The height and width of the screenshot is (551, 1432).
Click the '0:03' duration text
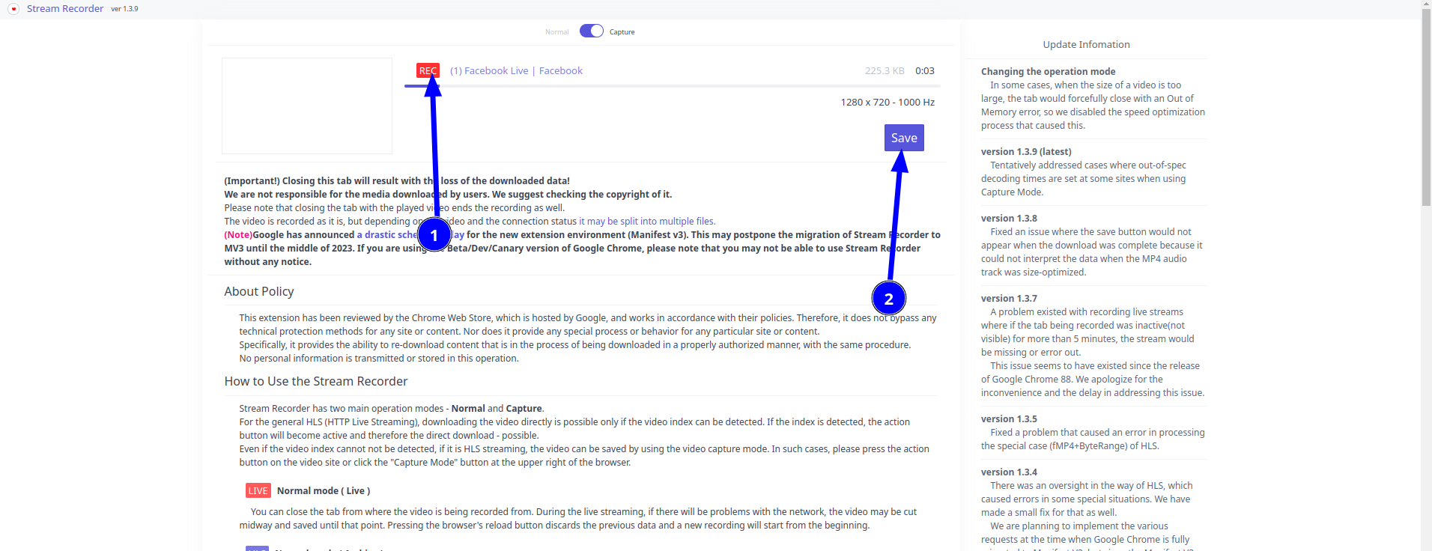click(925, 70)
